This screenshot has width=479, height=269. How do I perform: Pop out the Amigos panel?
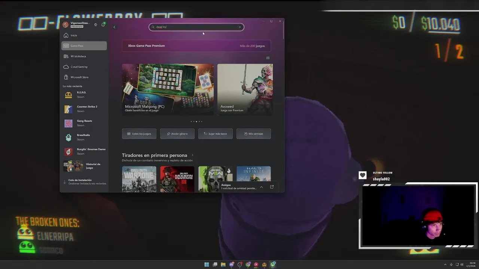coord(272,187)
